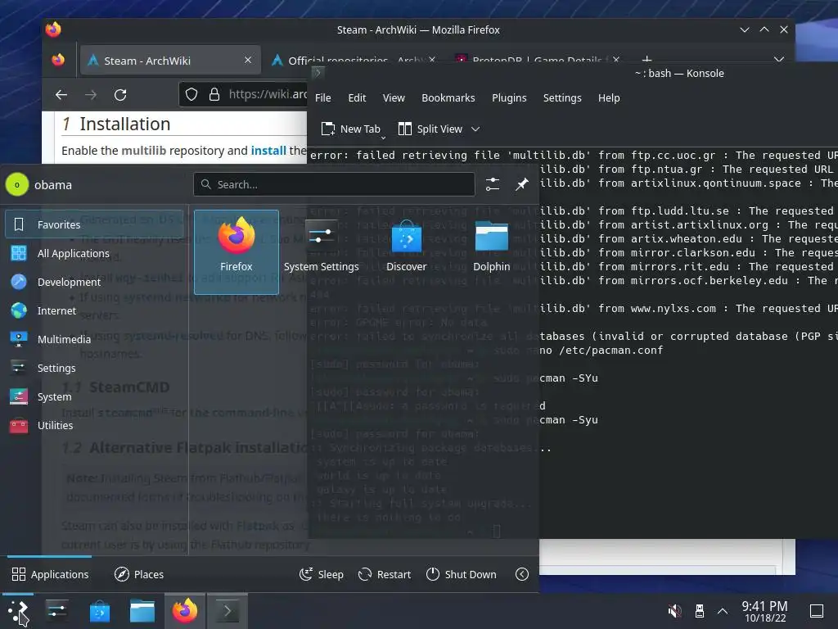Image resolution: width=838 pixels, height=629 pixels.
Task: Click Firefox forward arrow
Action: 91,95
